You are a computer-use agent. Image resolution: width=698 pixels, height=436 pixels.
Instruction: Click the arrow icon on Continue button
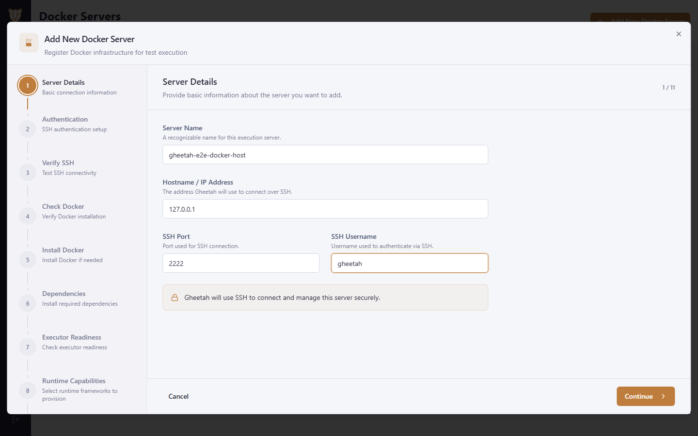pyautogui.click(x=663, y=396)
